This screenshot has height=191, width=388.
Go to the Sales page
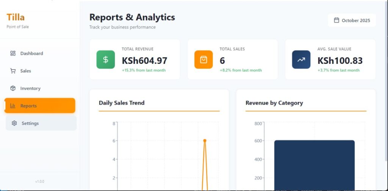[x=26, y=71]
